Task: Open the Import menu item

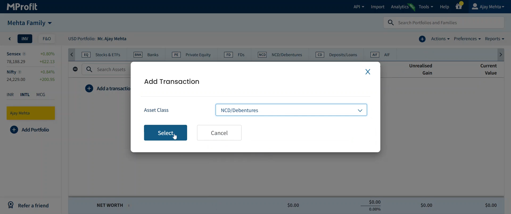Action: tap(377, 7)
